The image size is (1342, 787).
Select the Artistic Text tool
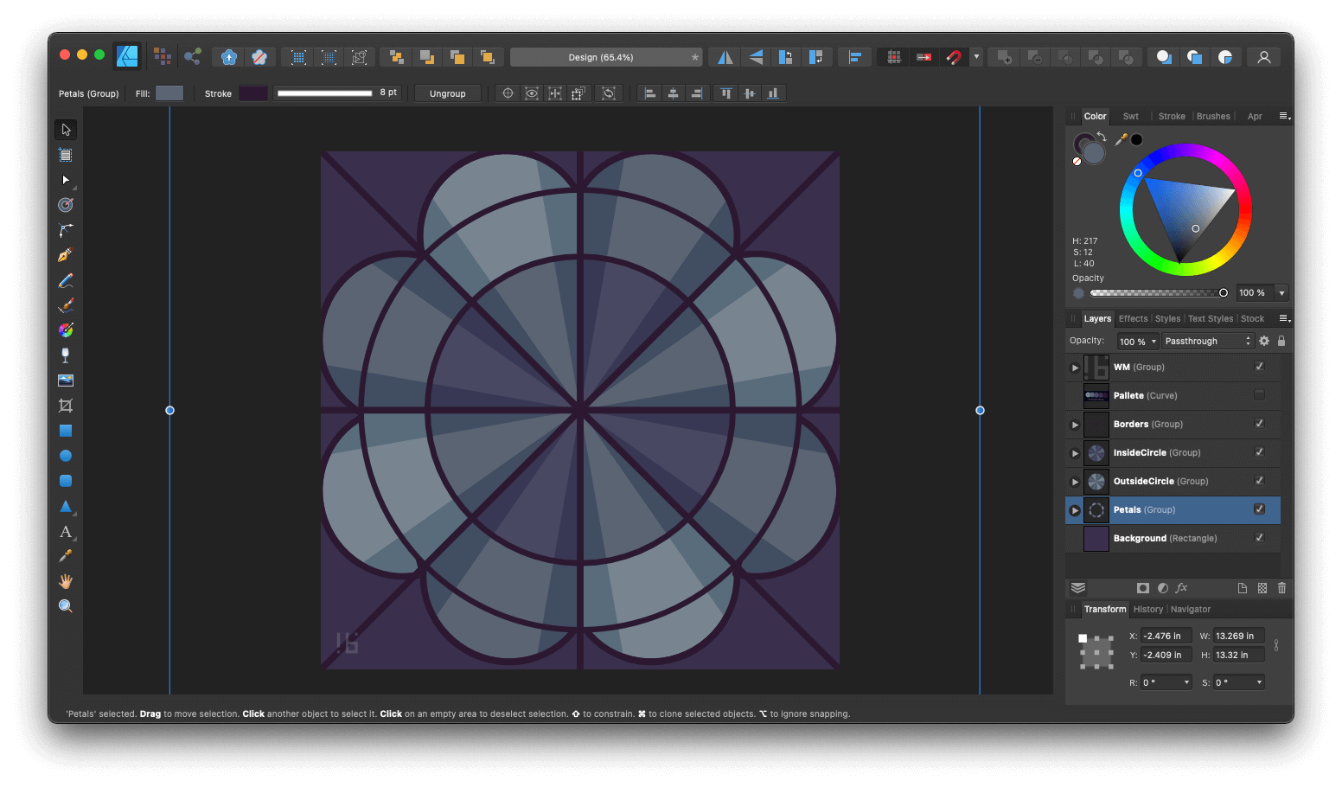(x=65, y=532)
